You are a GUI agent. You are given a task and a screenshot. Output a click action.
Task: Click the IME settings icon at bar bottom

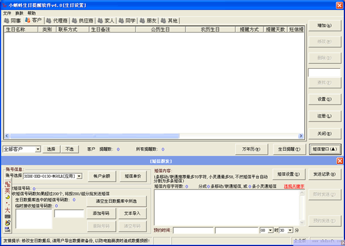point(8,230)
